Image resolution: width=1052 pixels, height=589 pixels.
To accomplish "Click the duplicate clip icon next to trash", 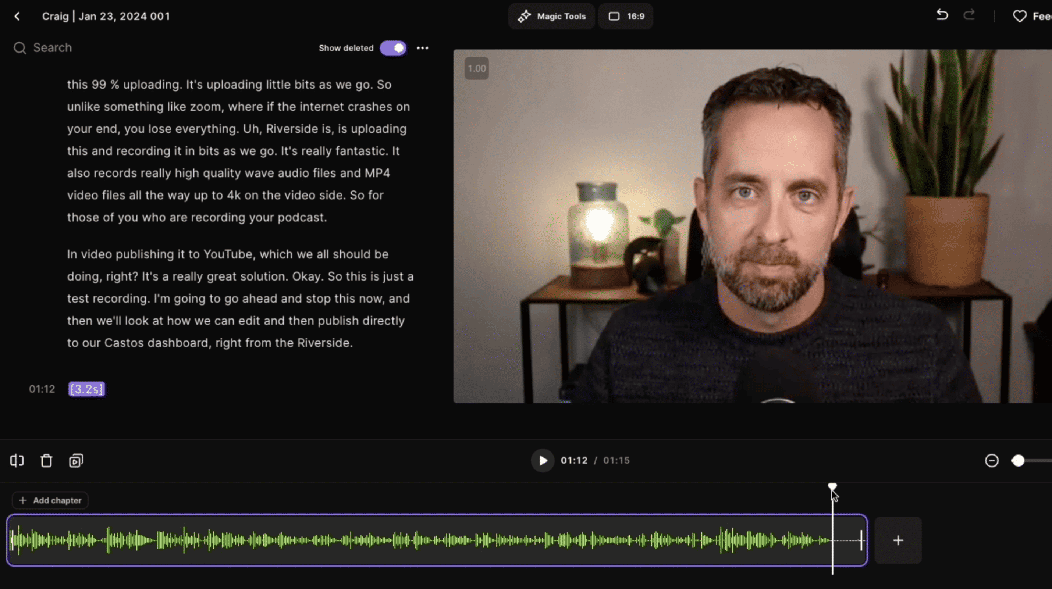I will pos(76,461).
